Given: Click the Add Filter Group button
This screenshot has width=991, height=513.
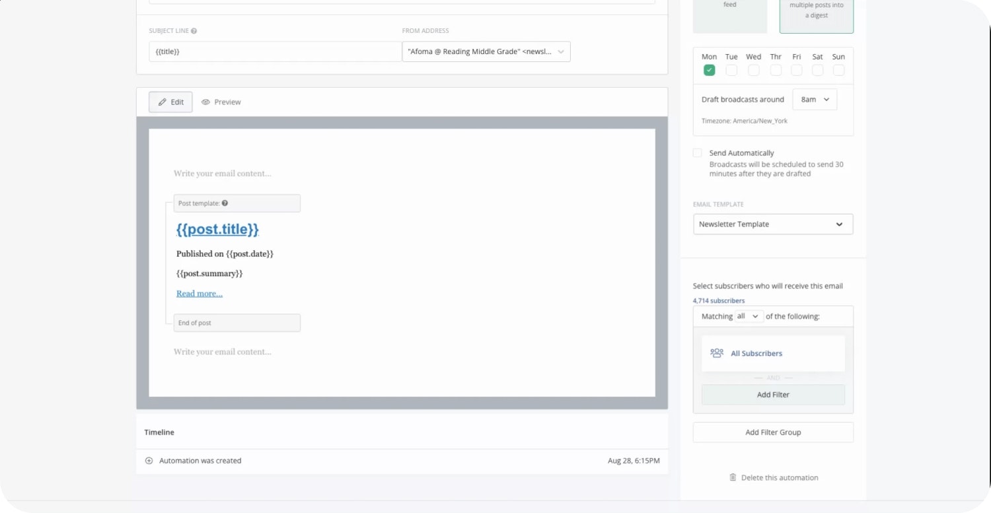Looking at the screenshot, I should tap(772, 432).
